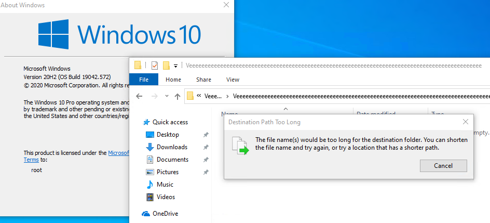Click the Explorer window title text
This screenshot has width=490, height=223.
click(334, 65)
